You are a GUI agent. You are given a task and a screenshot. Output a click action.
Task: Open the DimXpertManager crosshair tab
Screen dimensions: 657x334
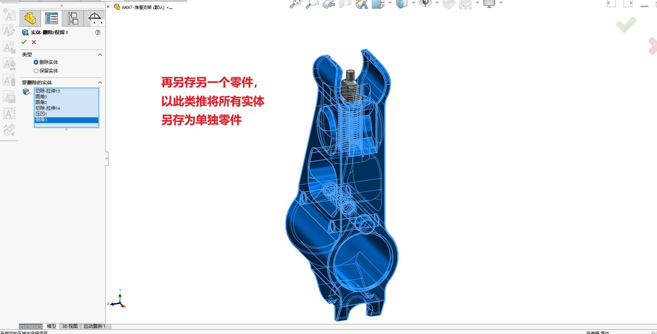click(x=94, y=17)
